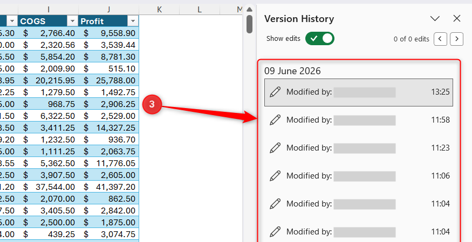Select COGS cell 2,070.00
Image resolution: width=472 pixels, height=242 pixels.
[x=48, y=199]
